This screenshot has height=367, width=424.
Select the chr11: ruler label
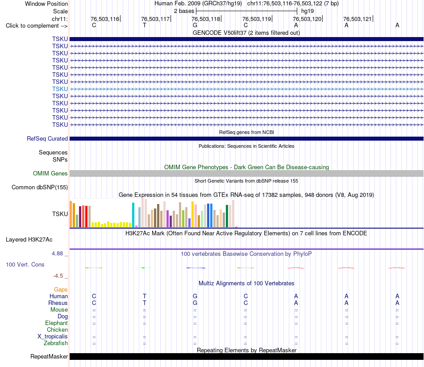tap(60, 19)
